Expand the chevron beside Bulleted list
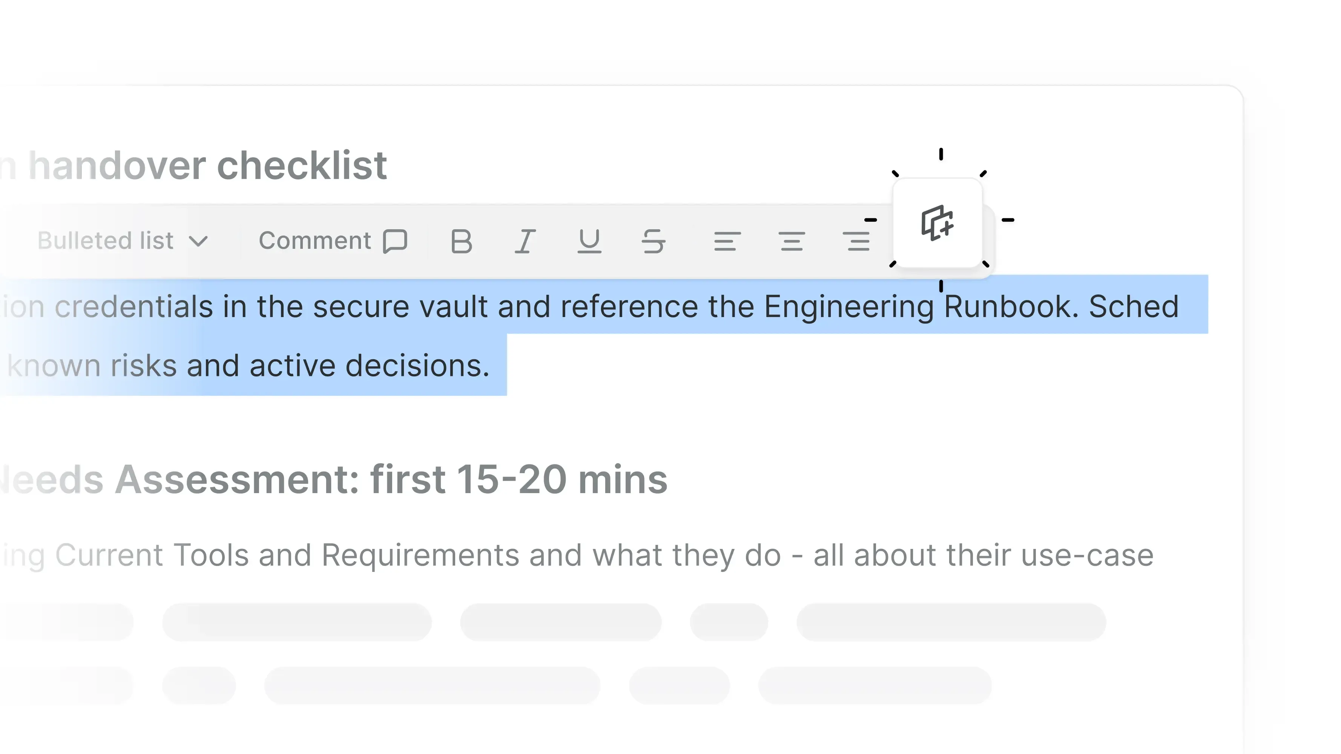 [198, 241]
